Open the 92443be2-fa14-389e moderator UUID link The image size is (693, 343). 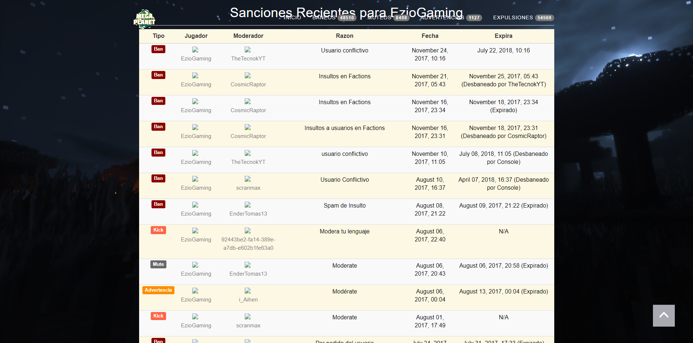(248, 244)
